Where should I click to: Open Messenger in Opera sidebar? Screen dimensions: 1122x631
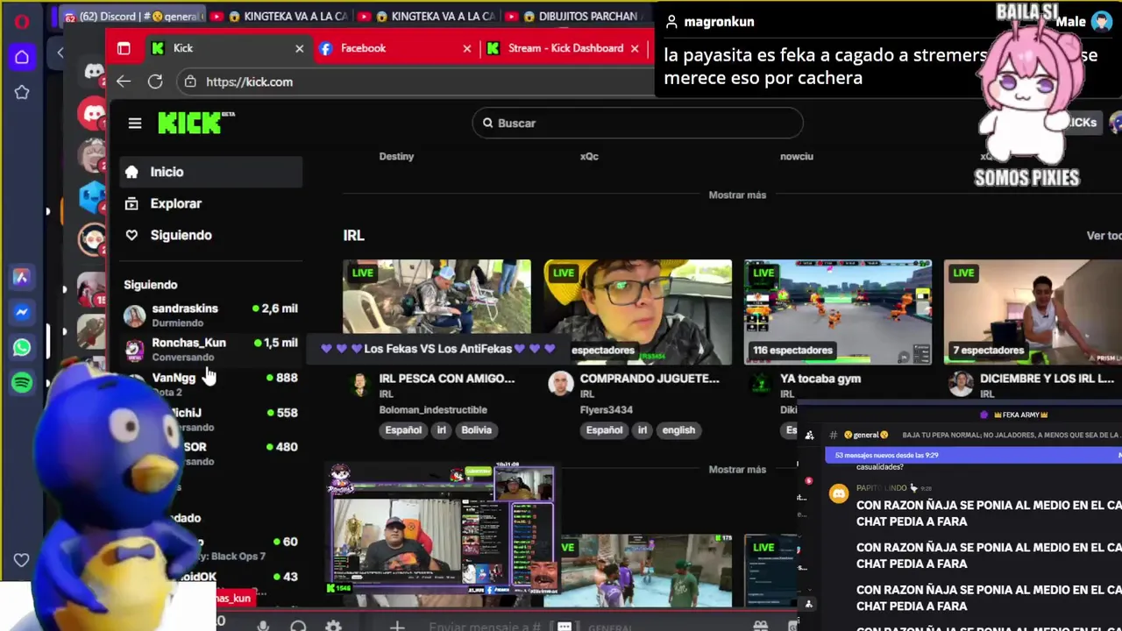(22, 312)
